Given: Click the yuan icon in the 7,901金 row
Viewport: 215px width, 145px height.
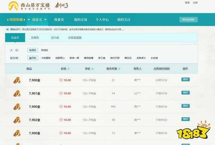Looking at the screenshot, I should [x=61, y=93].
